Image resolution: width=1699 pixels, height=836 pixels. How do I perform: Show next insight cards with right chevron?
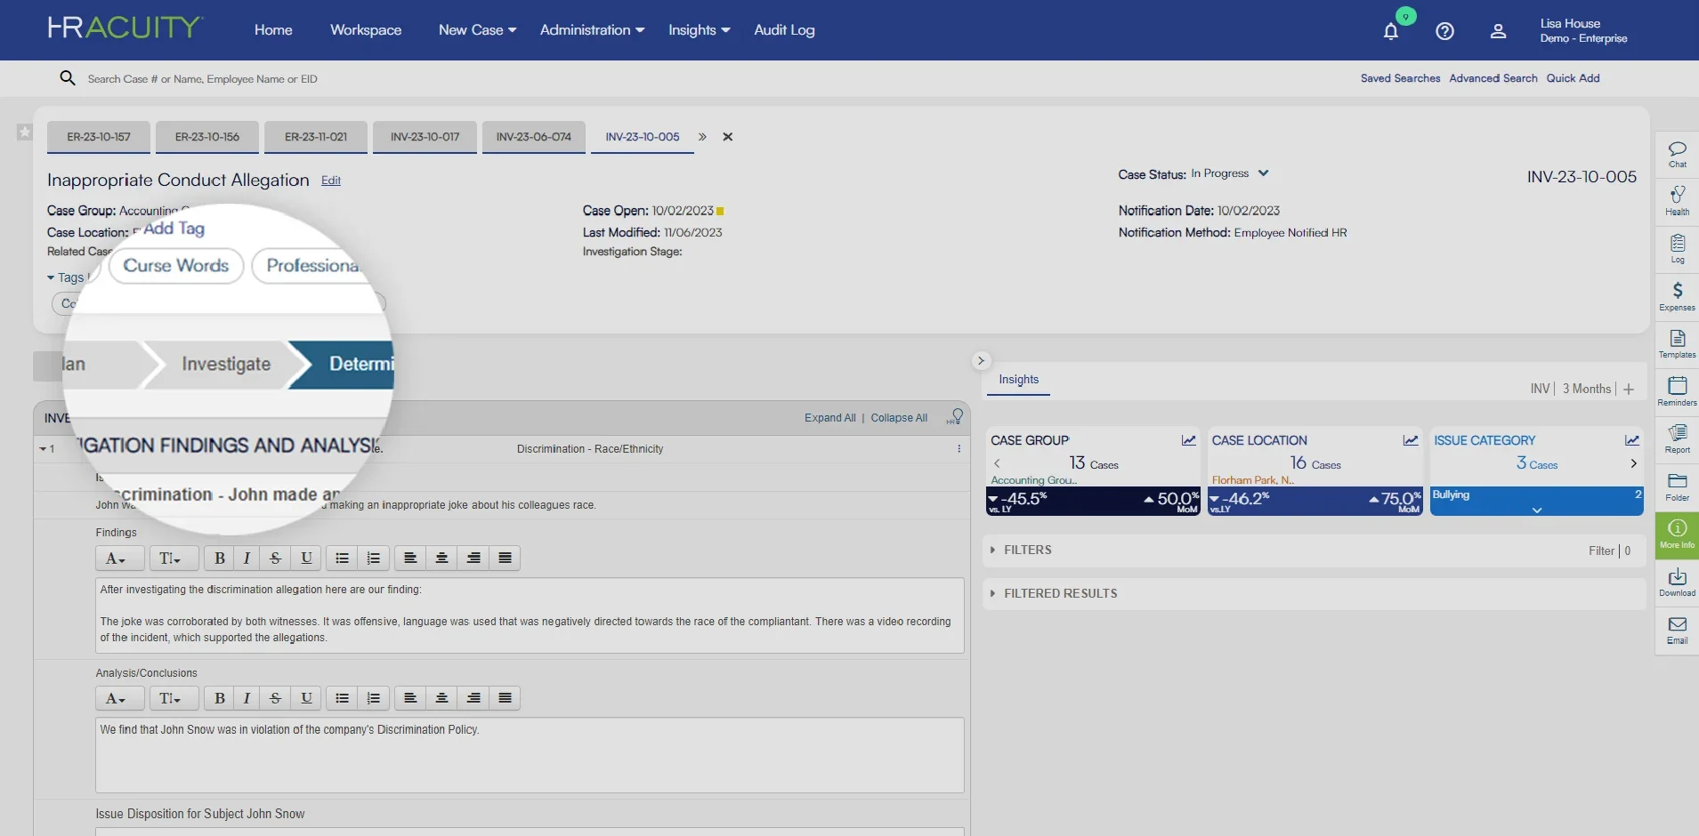click(x=1633, y=463)
